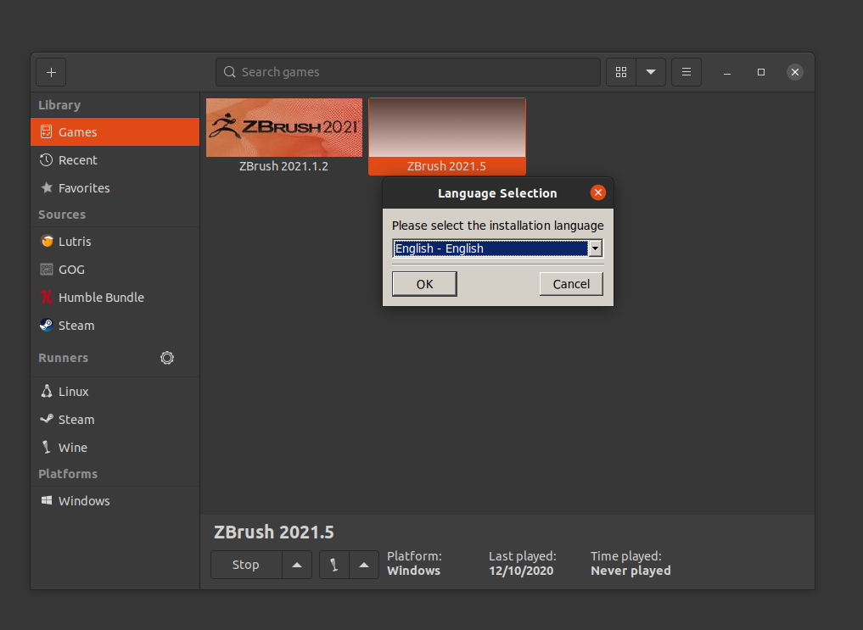Select the GOG source
The width and height of the screenshot is (863, 630).
[x=115, y=270]
